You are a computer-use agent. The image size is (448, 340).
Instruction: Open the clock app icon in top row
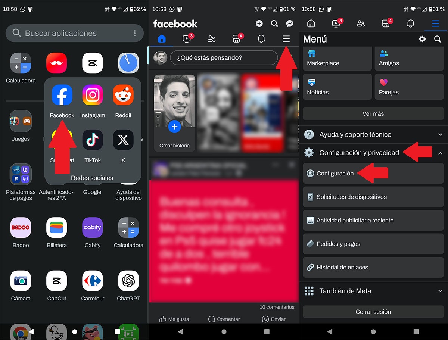pyautogui.click(x=128, y=63)
